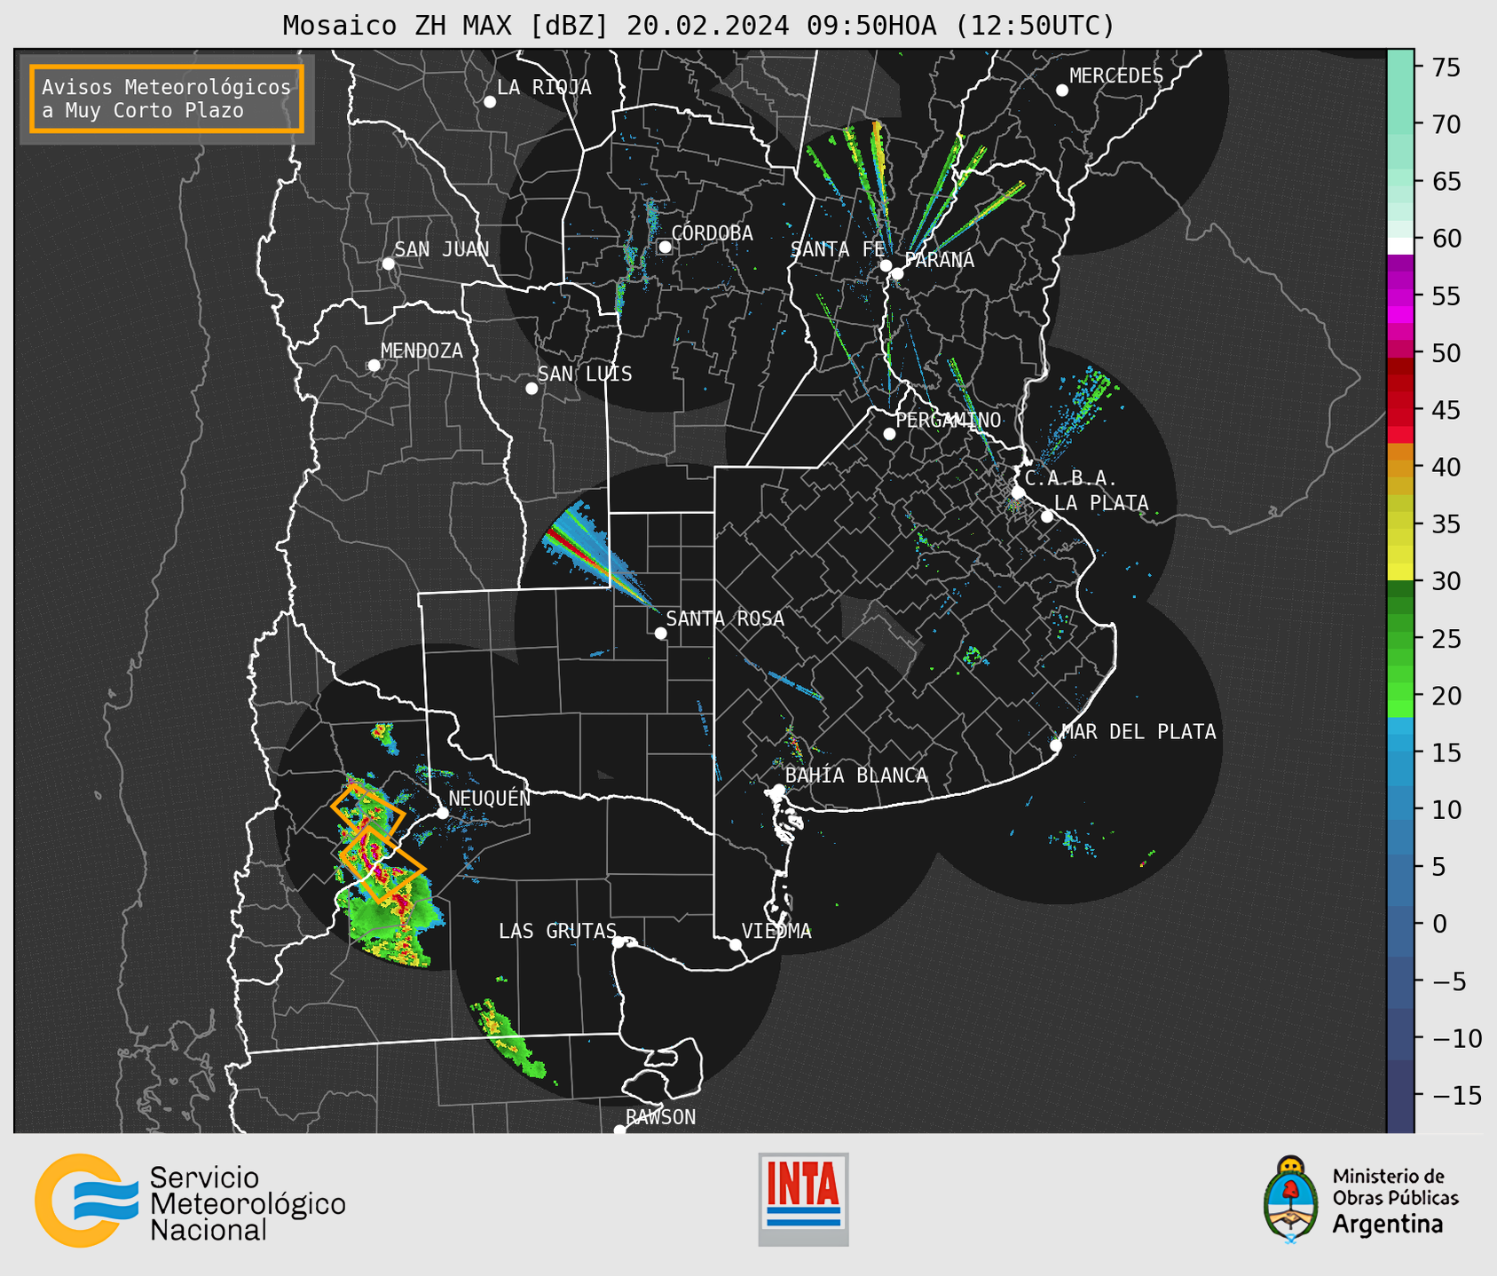Click the 45 dBZ red band on color scale

point(1400,410)
